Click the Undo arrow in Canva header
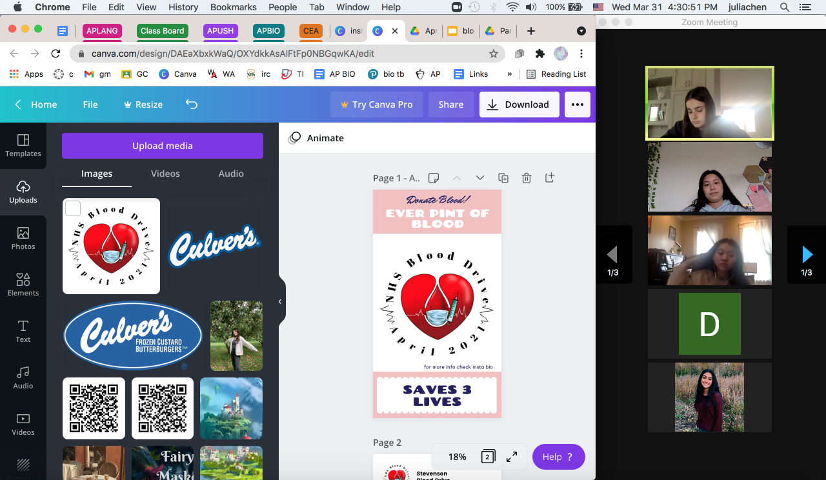 tap(192, 105)
